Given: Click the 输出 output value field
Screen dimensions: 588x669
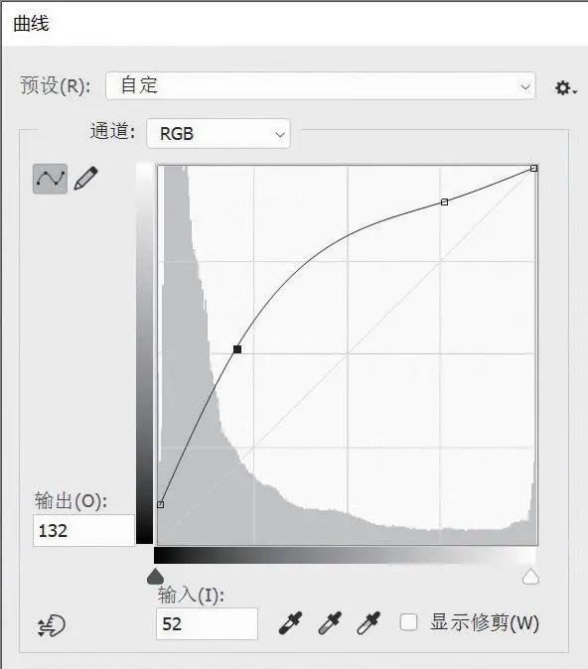Looking at the screenshot, I should [x=83, y=530].
